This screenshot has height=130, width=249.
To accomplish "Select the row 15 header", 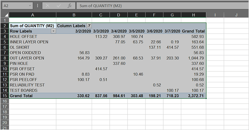I will (x=5, y=96).
